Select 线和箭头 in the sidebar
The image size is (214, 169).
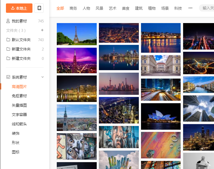coord(19,124)
